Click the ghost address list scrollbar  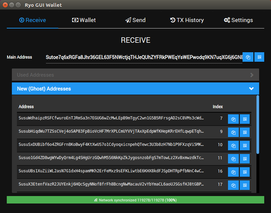click(258, 124)
